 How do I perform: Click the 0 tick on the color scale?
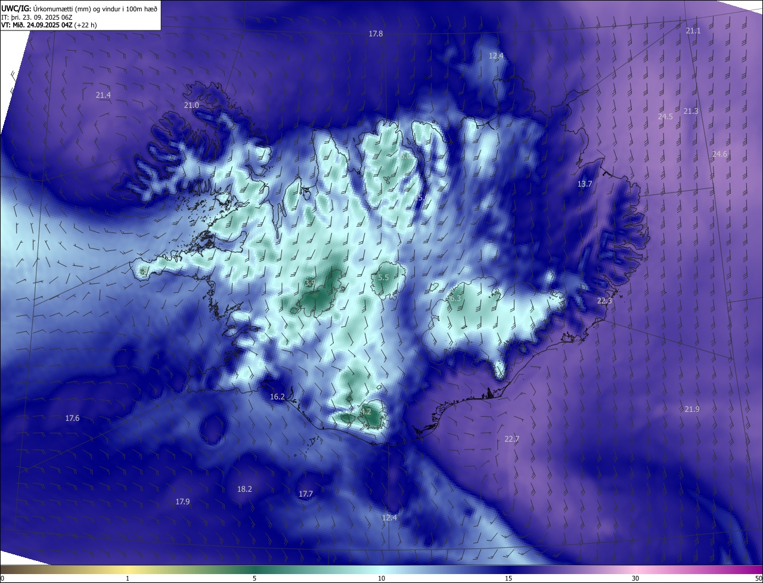[x=2, y=578]
